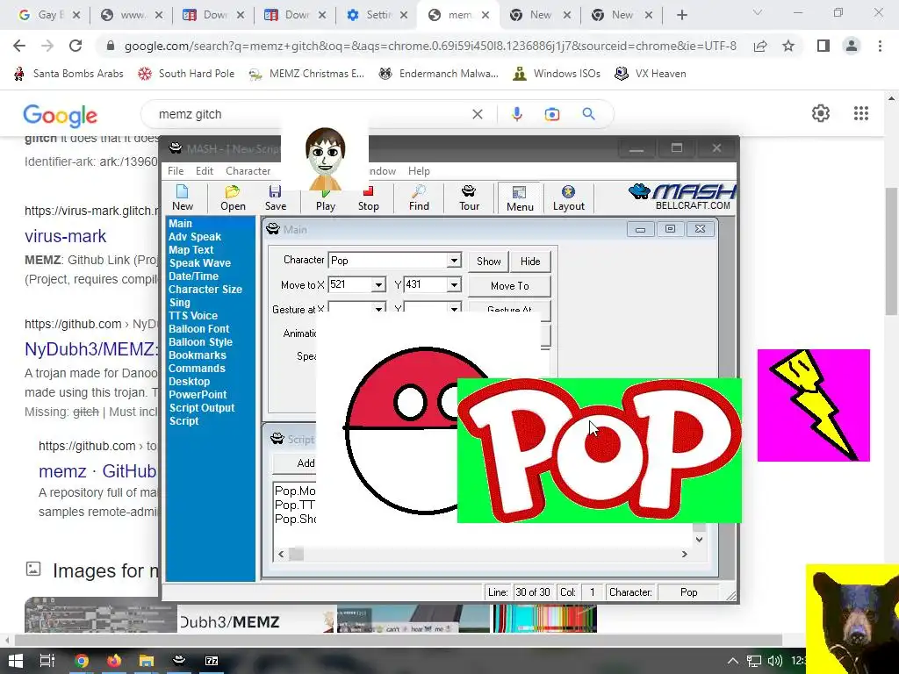
Task: Click the Move to X field showing 521
Action: [x=349, y=285]
